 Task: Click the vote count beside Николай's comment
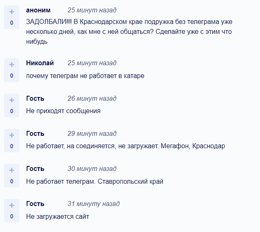(12, 76)
